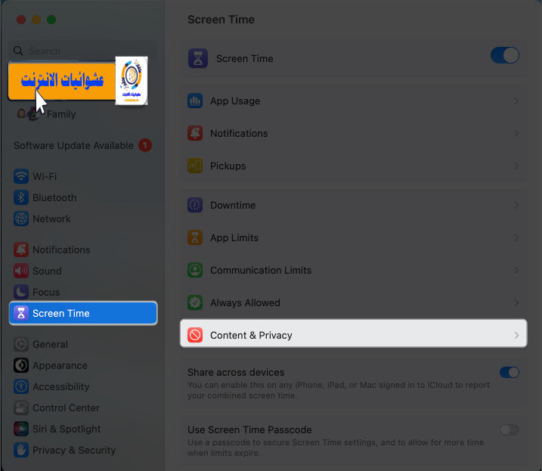Expand the Content & Privacy chevron
The height and width of the screenshot is (471, 542).
point(516,335)
